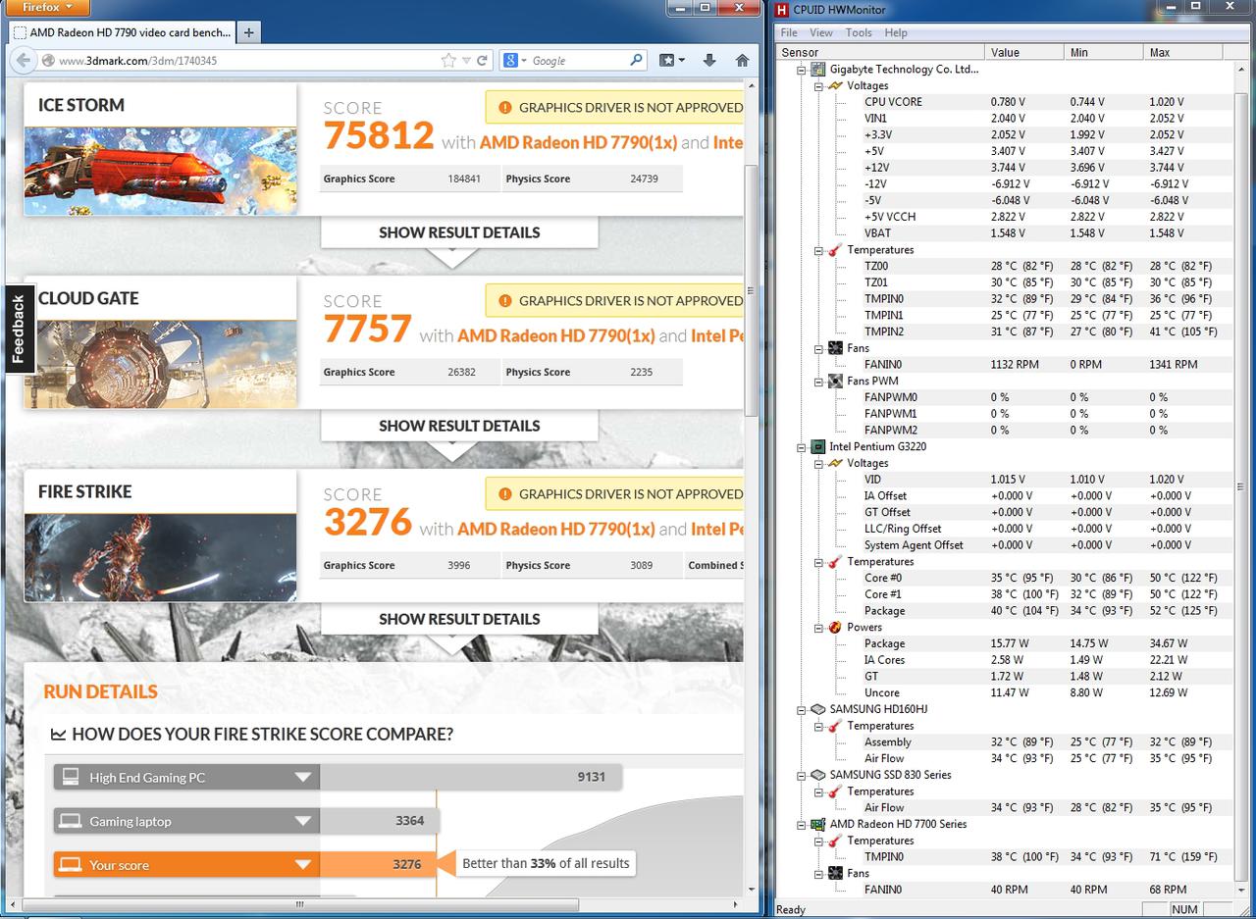Click the SAMSUNG HD160HJ drive icon
The height and width of the screenshot is (919, 1256).
(817, 709)
